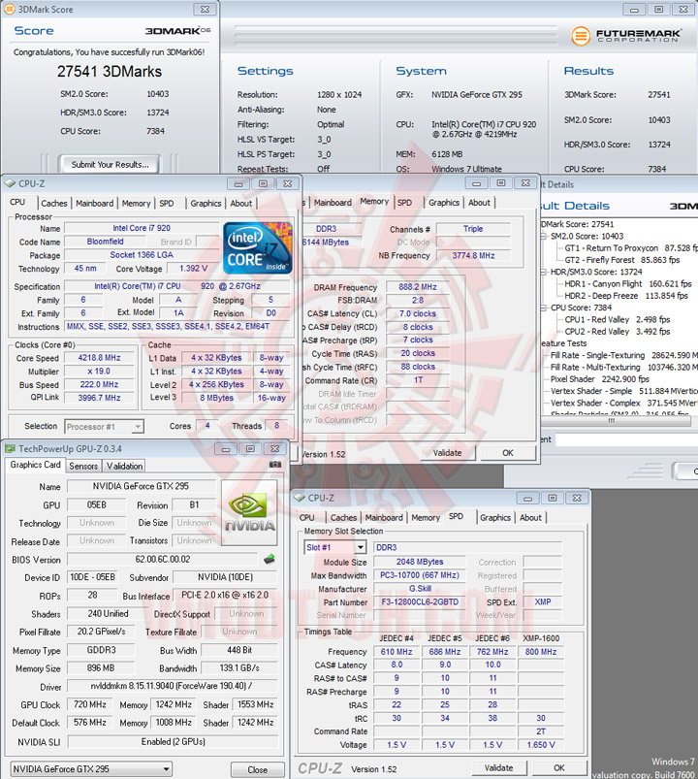Click the GPU-Z Name field GTX 295
698x779 pixels.
[x=141, y=486]
